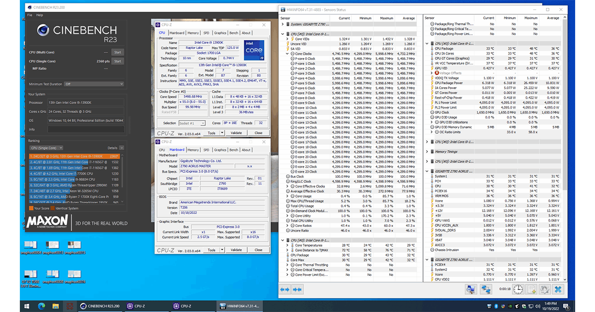Open Tools dropdown arrow in upper CPU-Z
This screenshot has height=312, width=595.
(221, 133)
